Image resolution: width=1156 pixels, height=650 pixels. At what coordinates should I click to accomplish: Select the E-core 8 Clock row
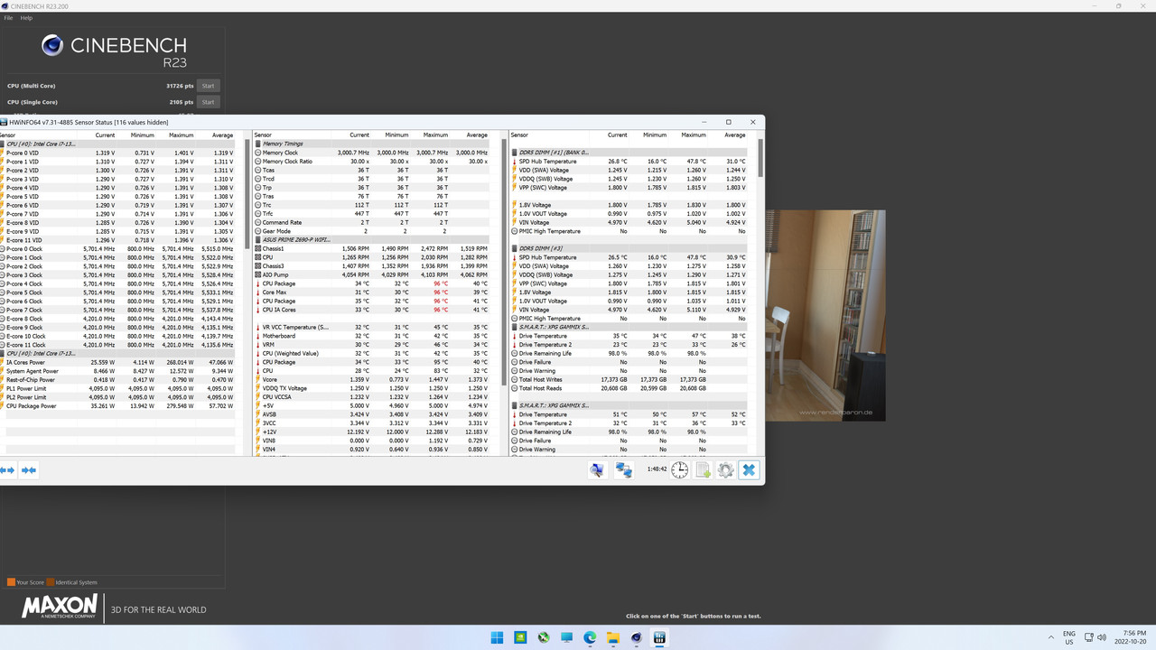click(x=117, y=319)
